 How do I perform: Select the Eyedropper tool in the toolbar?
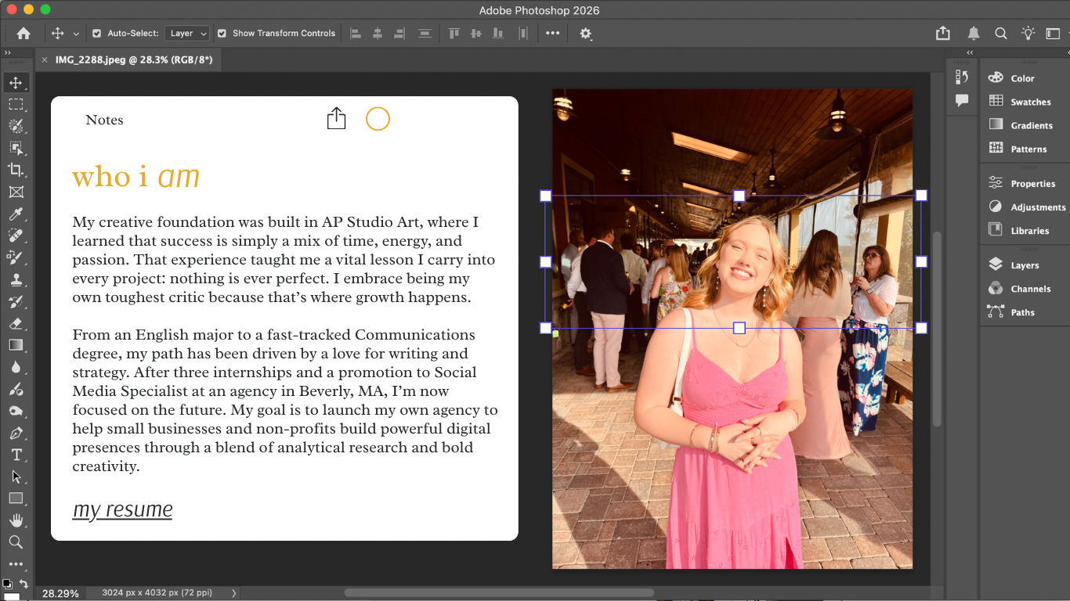pyautogui.click(x=16, y=214)
